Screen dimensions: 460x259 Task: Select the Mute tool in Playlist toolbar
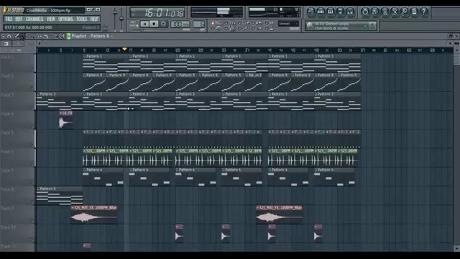(34, 36)
